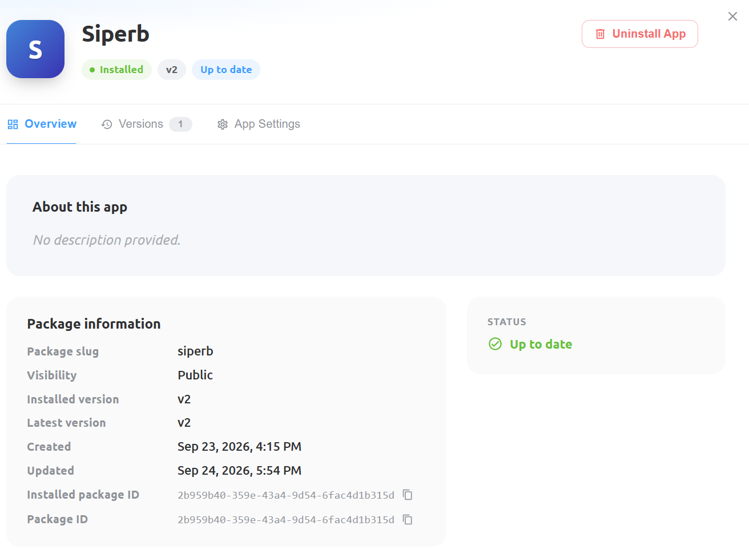Screen dimensions: 749x550
Task: Click the 'Public' visibility value
Action: tap(195, 375)
